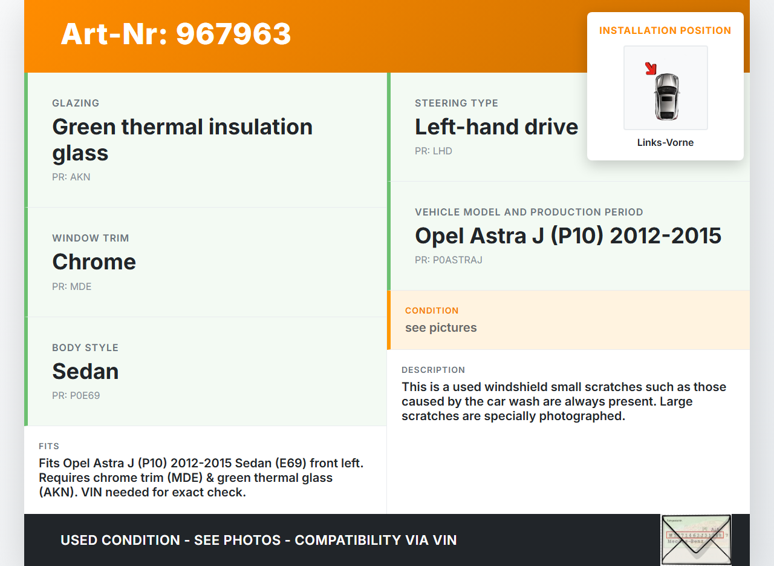Click the used windshield description paragraph

[x=564, y=401]
